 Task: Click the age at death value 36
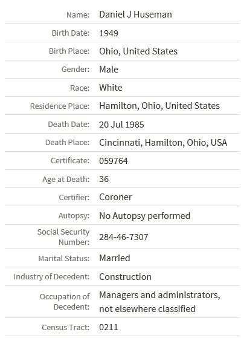click(x=104, y=179)
